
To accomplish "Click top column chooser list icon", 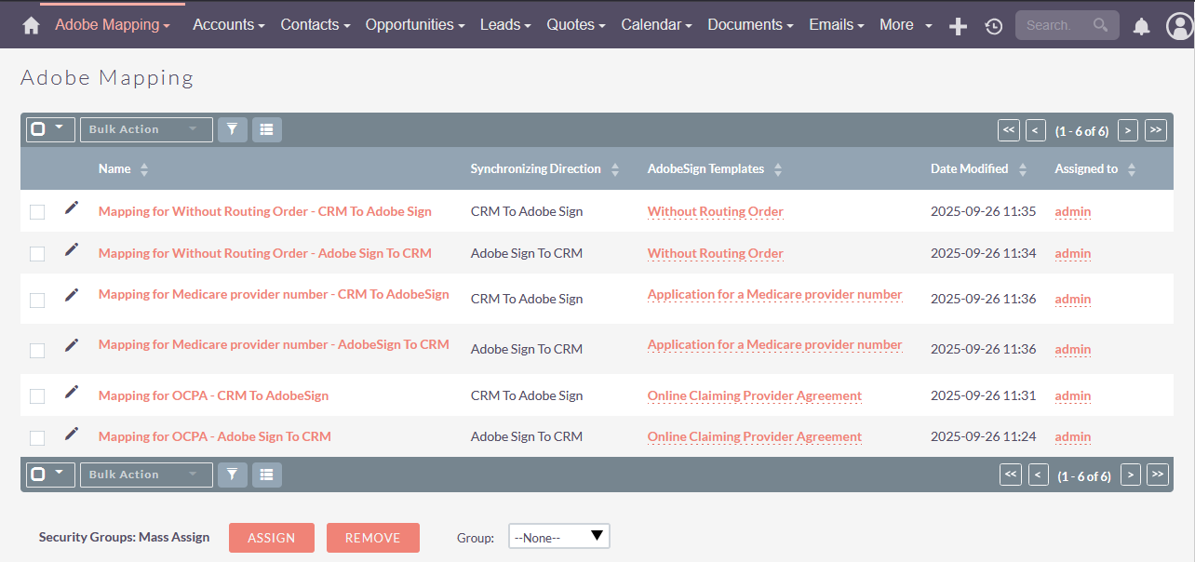I will [x=267, y=129].
